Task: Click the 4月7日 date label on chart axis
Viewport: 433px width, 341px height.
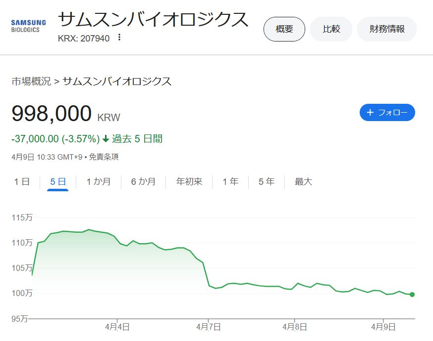Action: 208,327
